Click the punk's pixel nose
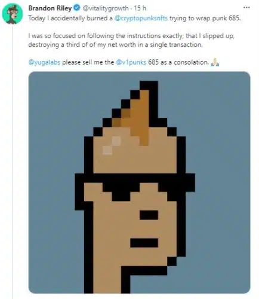 149,215
